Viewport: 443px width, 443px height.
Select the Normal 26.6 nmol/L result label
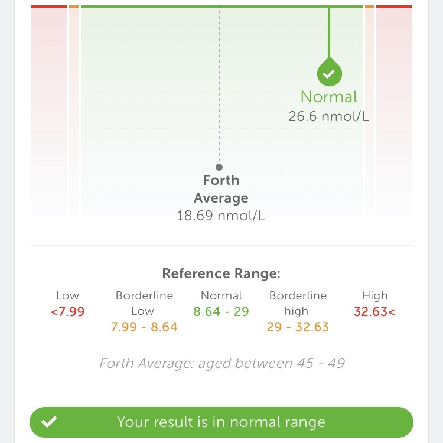click(x=328, y=106)
